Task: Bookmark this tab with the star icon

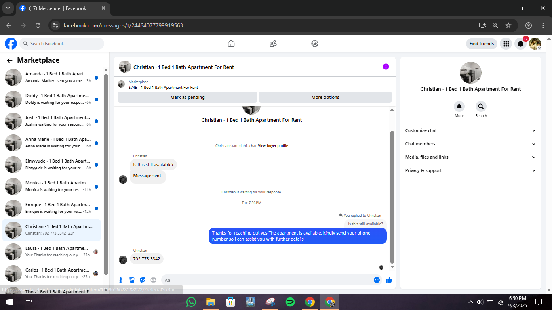Action: (508, 25)
